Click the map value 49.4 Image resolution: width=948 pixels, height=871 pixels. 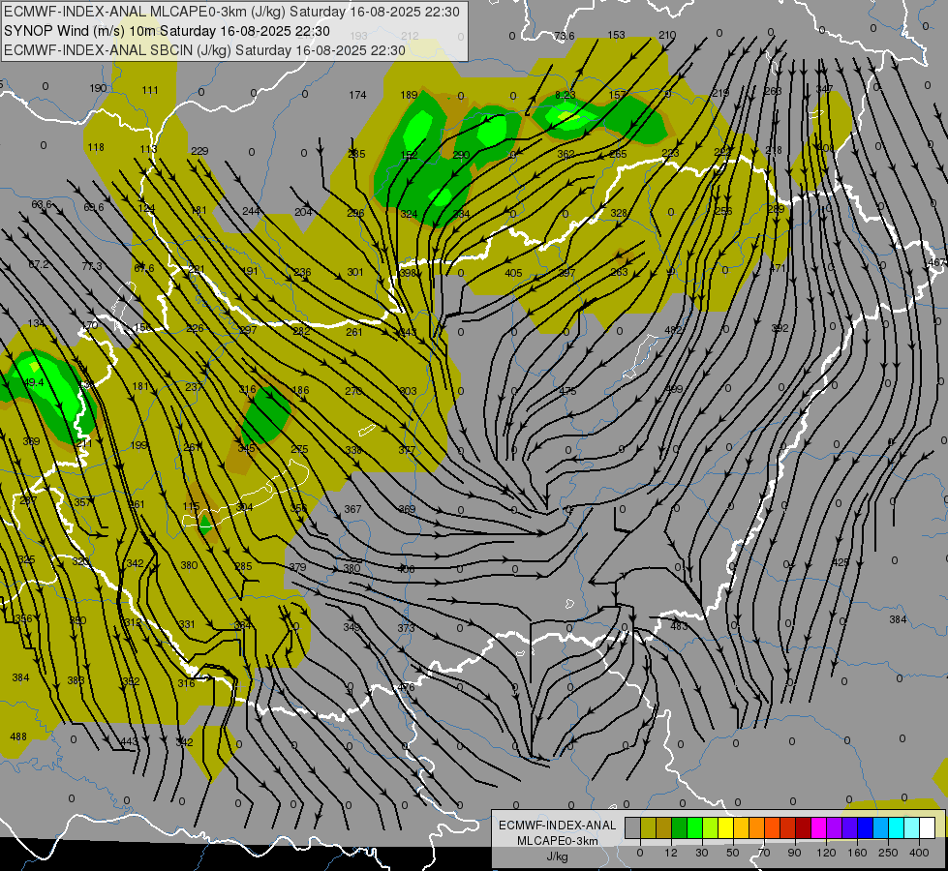pyautogui.click(x=34, y=382)
